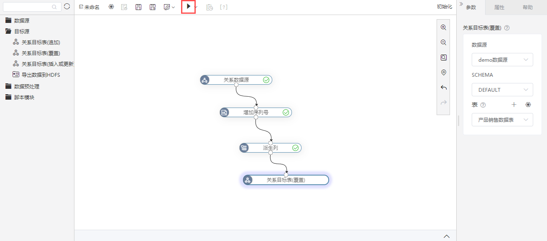Open the demo数据源 datasource dropdown
Screen dimensions: 547x241
click(x=502, y=60)
